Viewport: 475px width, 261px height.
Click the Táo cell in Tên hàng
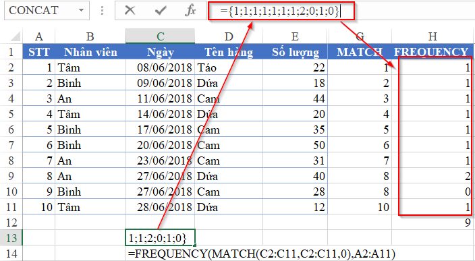pos(229,67)
